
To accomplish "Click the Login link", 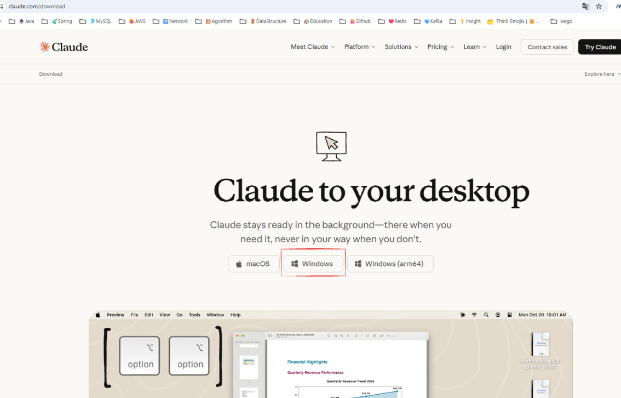I will pyautogui.click(x=503, y=47).
